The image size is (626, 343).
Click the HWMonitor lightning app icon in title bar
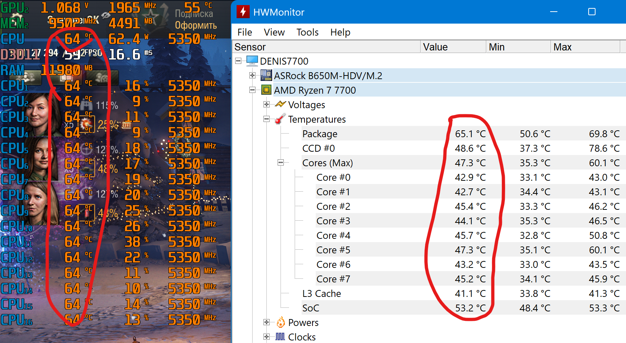click(243, 12)
